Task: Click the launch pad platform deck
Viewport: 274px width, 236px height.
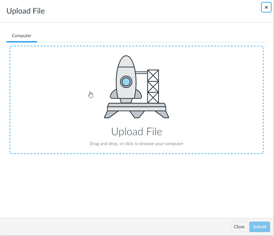Action: (x=137, y=107)
